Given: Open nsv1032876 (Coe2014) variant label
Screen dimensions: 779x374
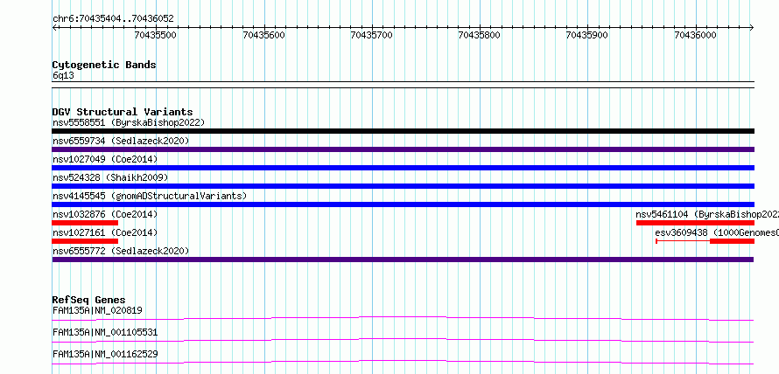Looking at the screenshot, I should (105, 214).
